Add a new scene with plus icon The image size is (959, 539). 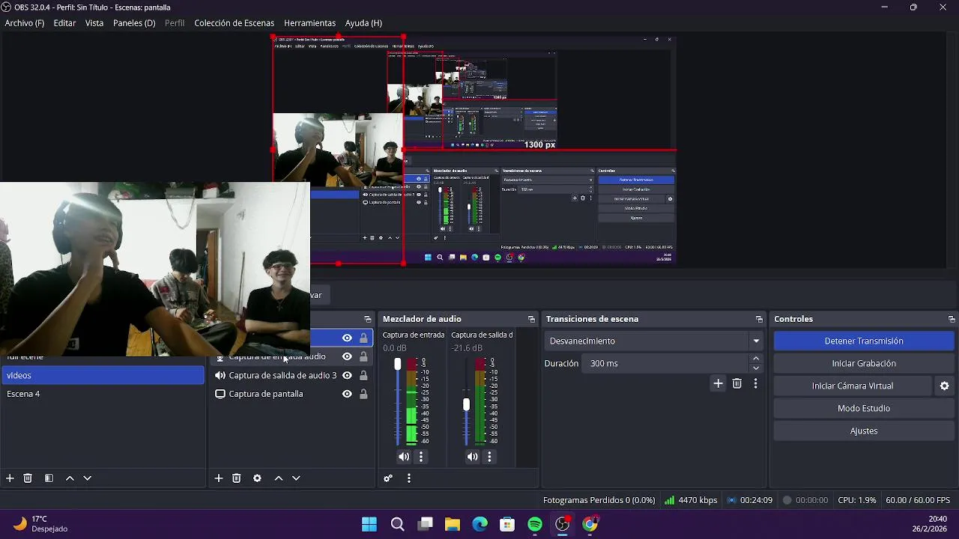tap(10, 478)
